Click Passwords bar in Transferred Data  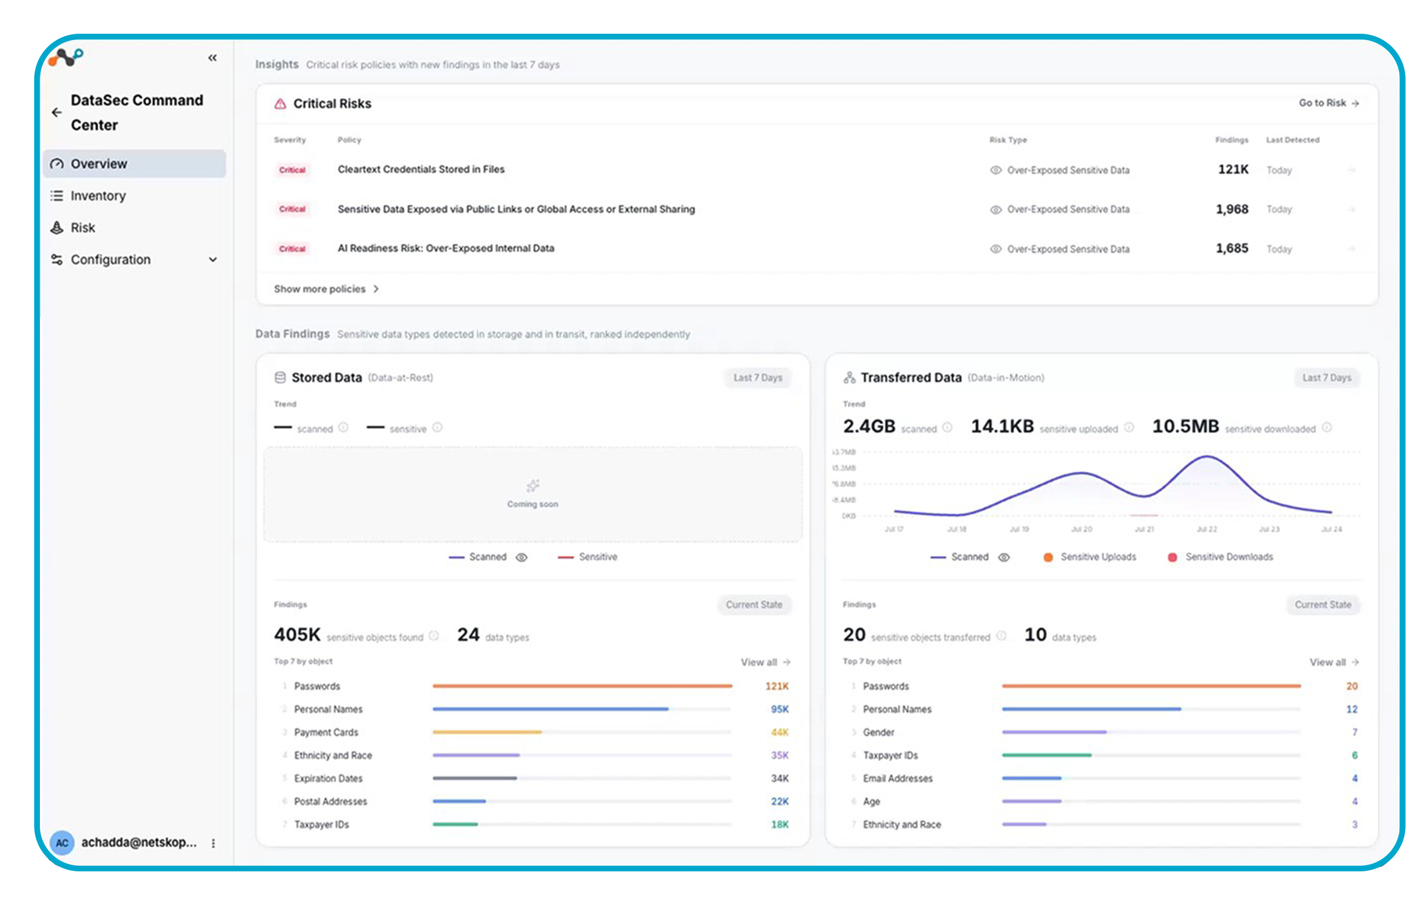point(1151,686)
